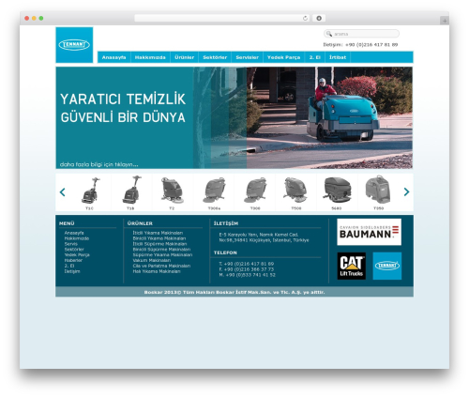469x397 pixels.
Task: Open Süpürme Yıkama Makinaları footer link
Action: pyautogui.click(x=162, y=254)
